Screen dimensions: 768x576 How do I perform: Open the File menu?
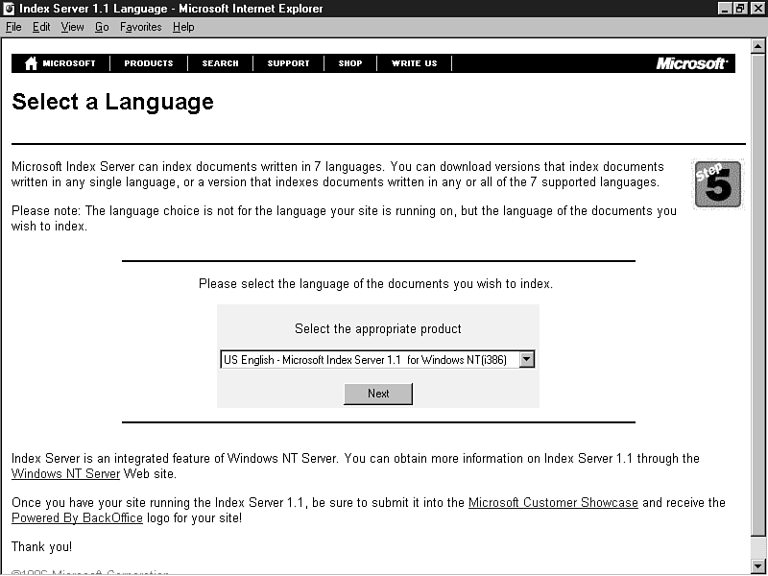[x=13, y=27]
